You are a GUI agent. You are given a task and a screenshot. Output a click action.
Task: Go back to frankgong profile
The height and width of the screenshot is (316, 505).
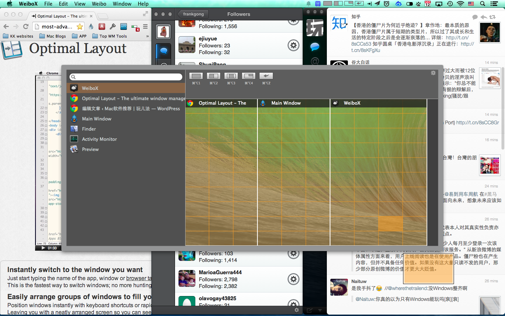pos(193,14)
